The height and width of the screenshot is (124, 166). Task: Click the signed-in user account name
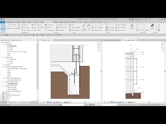point(138,19)
